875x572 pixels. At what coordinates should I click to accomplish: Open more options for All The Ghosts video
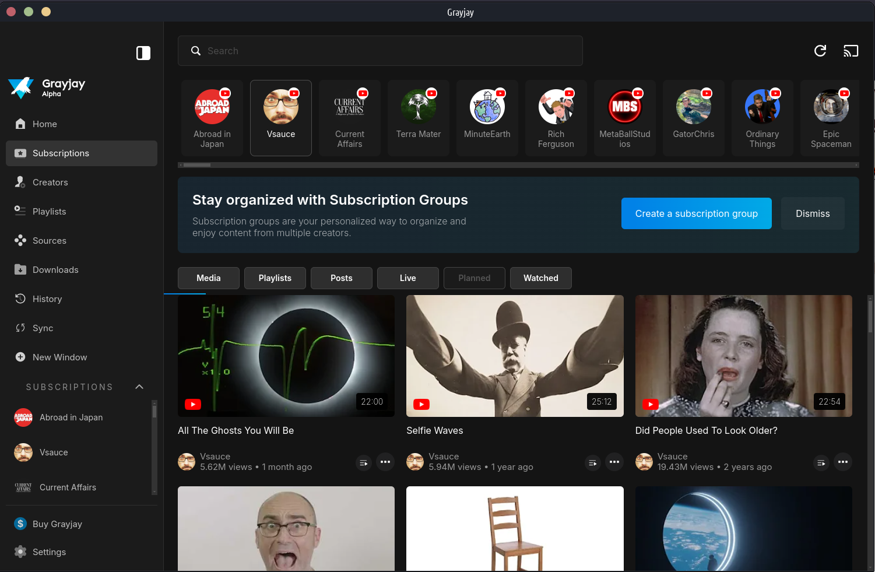tap(385, 462)
